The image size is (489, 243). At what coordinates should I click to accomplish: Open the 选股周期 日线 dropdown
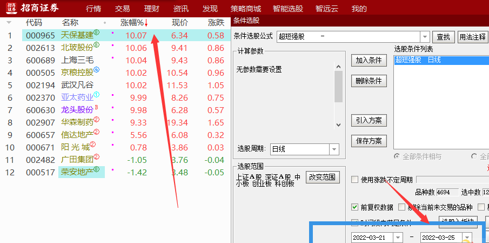[x=334, y=149]
